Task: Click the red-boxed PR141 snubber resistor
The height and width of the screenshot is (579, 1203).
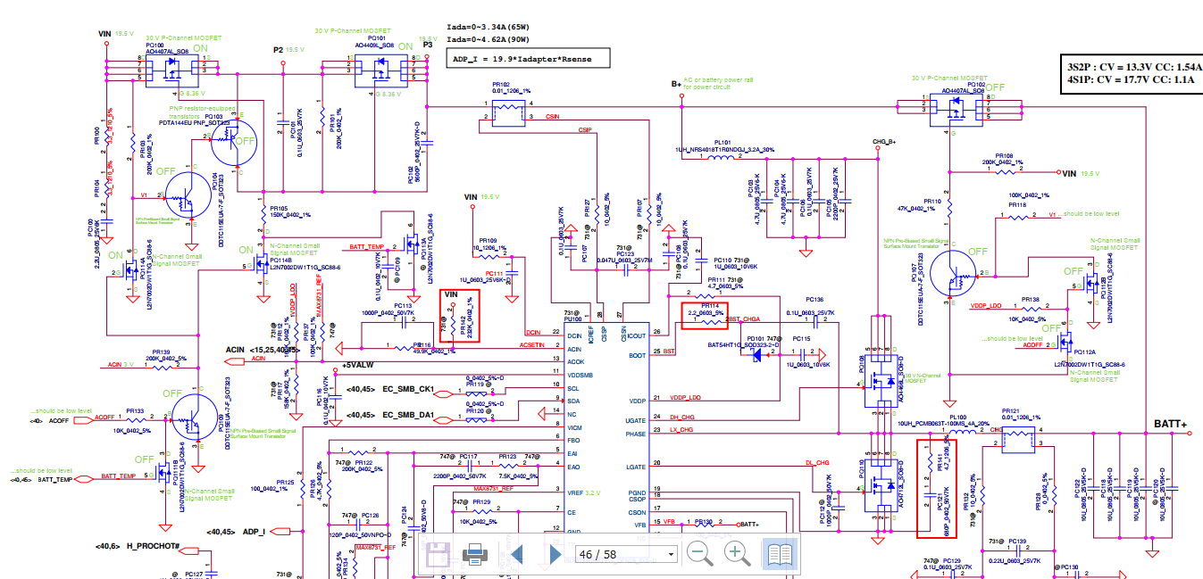Action: point(936,489)
